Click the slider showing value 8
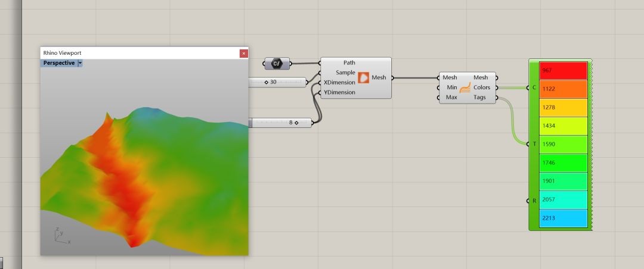The height and width of the screenshot is (269, 644). pyautogui.click(x=280, y=122)
